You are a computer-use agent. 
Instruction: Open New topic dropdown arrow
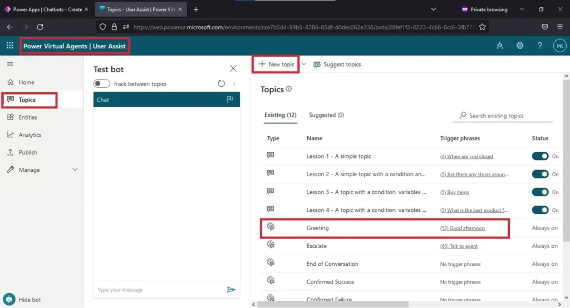pyautogui.click(x=304, y=64)
